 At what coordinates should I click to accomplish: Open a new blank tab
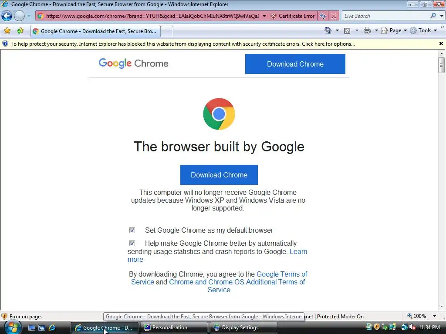point(167,31)
